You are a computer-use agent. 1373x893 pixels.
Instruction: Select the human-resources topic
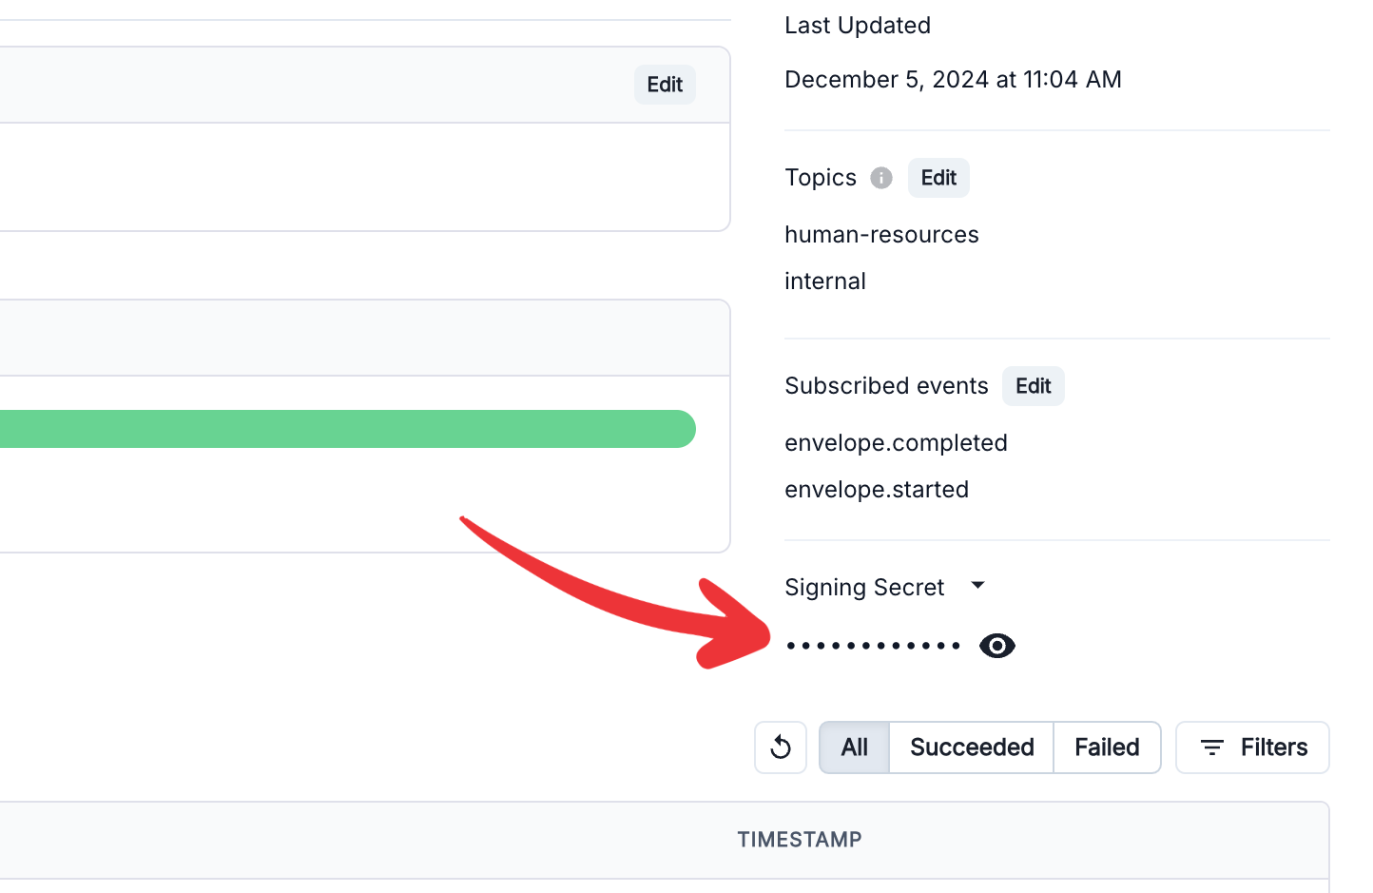pos(881,235)
